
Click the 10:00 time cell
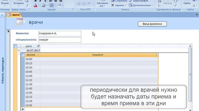[x=32, y=59]
